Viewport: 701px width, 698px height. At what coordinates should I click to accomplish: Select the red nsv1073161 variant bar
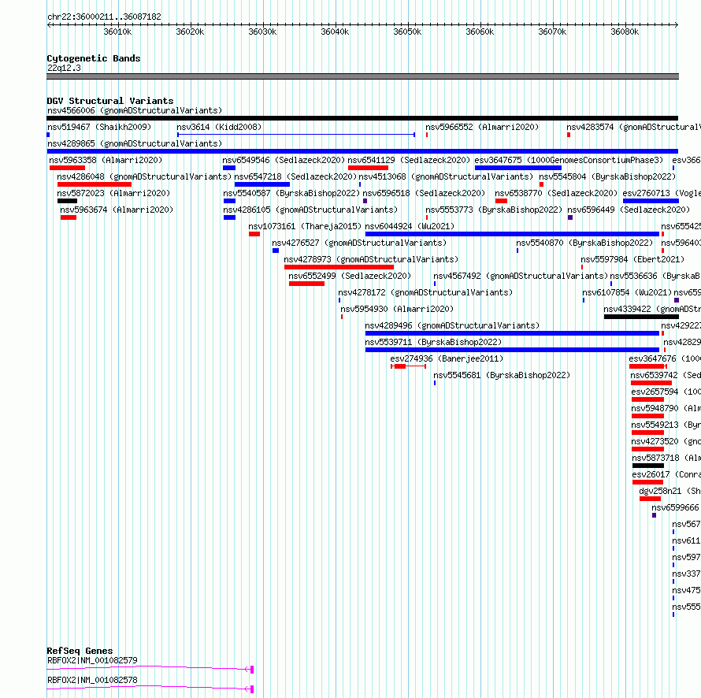[254, 234]
